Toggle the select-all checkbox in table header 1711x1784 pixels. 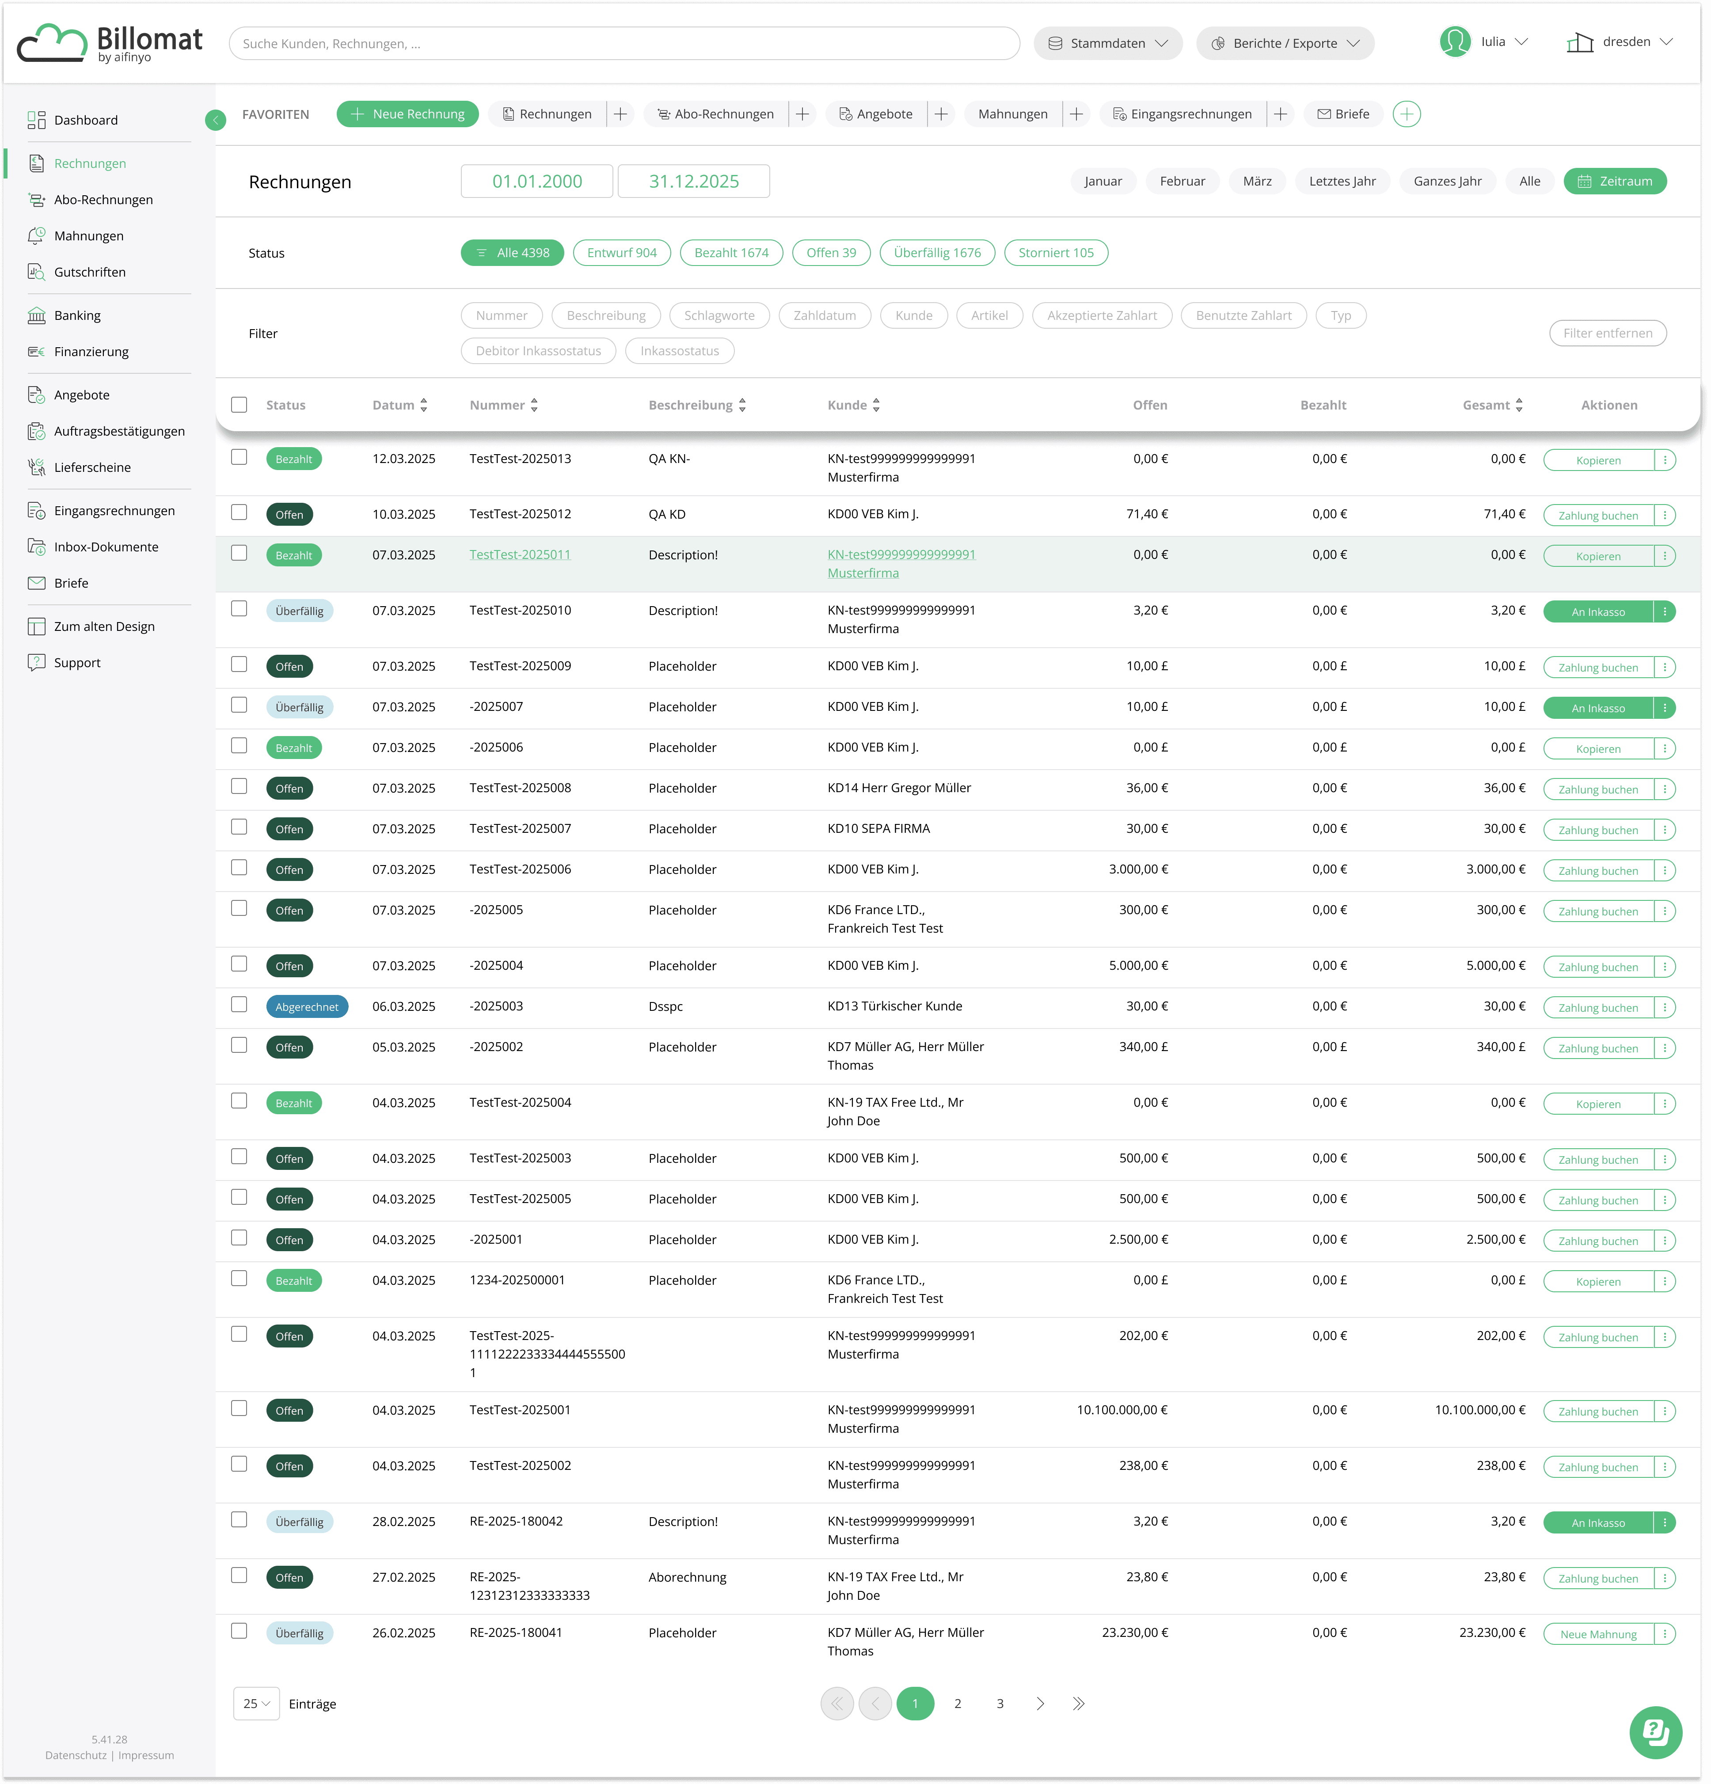pos(240,405)
